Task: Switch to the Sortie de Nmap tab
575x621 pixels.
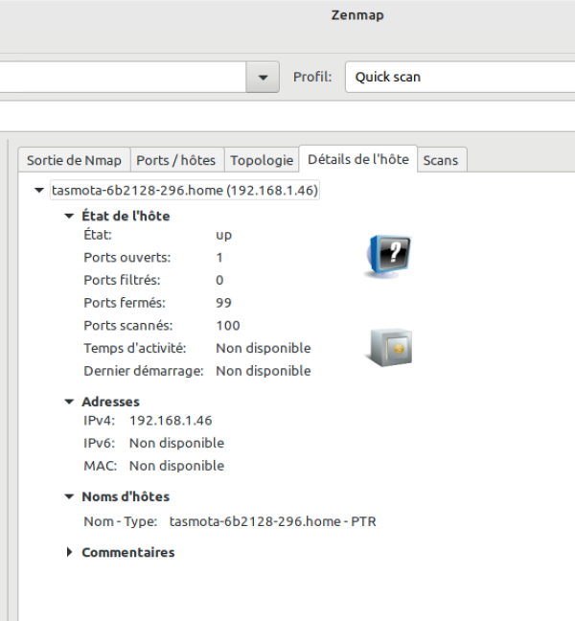Action: [74, 160]
